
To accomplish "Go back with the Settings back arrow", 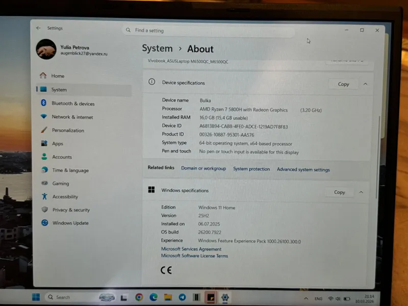I will pyautogui.click(x=39, y=28).
